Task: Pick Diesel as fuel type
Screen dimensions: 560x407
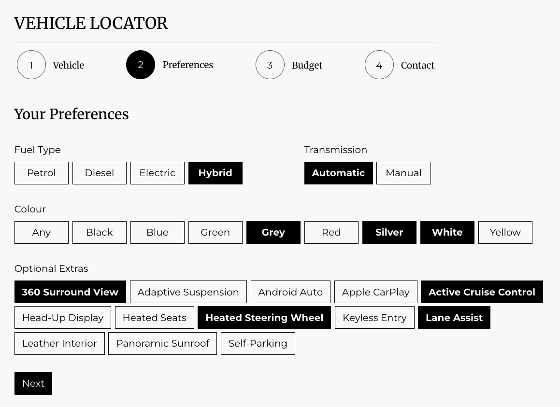Action: pyautogui.click(x=100, y=173)
